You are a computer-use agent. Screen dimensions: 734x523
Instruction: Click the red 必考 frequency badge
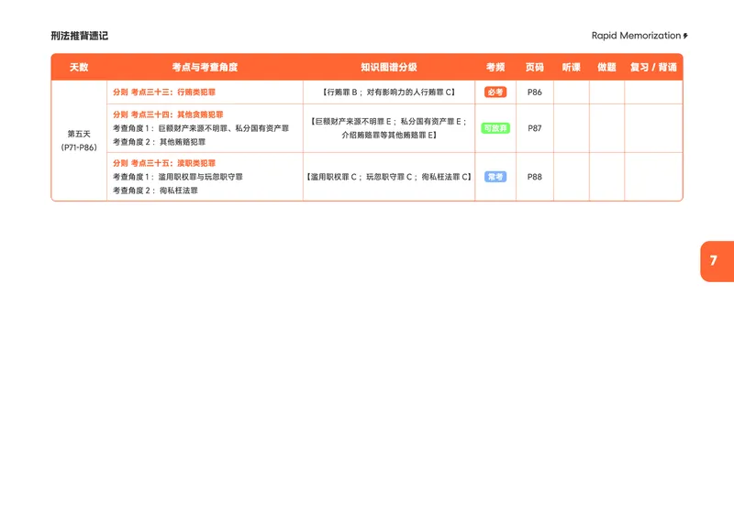pos(495,93)
